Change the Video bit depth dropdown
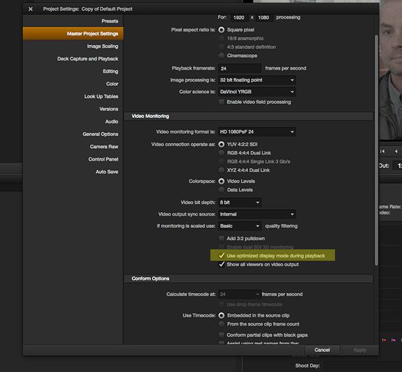This screenshot has width=402, height=372. (239, 202)
